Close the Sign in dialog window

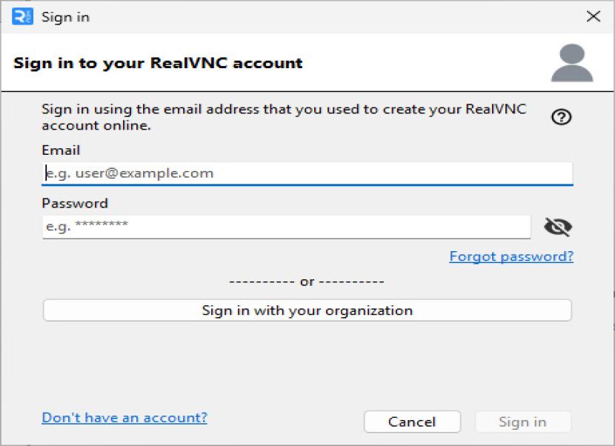[x=593, y=16]
